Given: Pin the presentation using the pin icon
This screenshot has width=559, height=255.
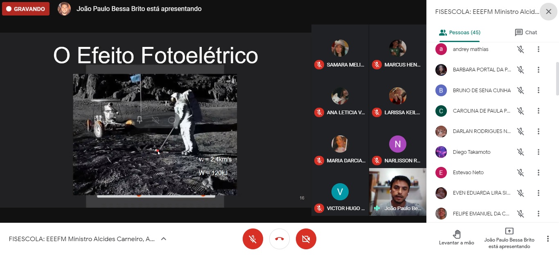Looking at the screenshot, I should tap(140, 120).
